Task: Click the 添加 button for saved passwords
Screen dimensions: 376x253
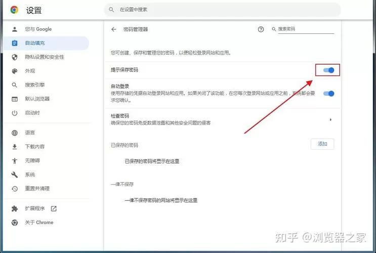Action: (x=322, y=144)
